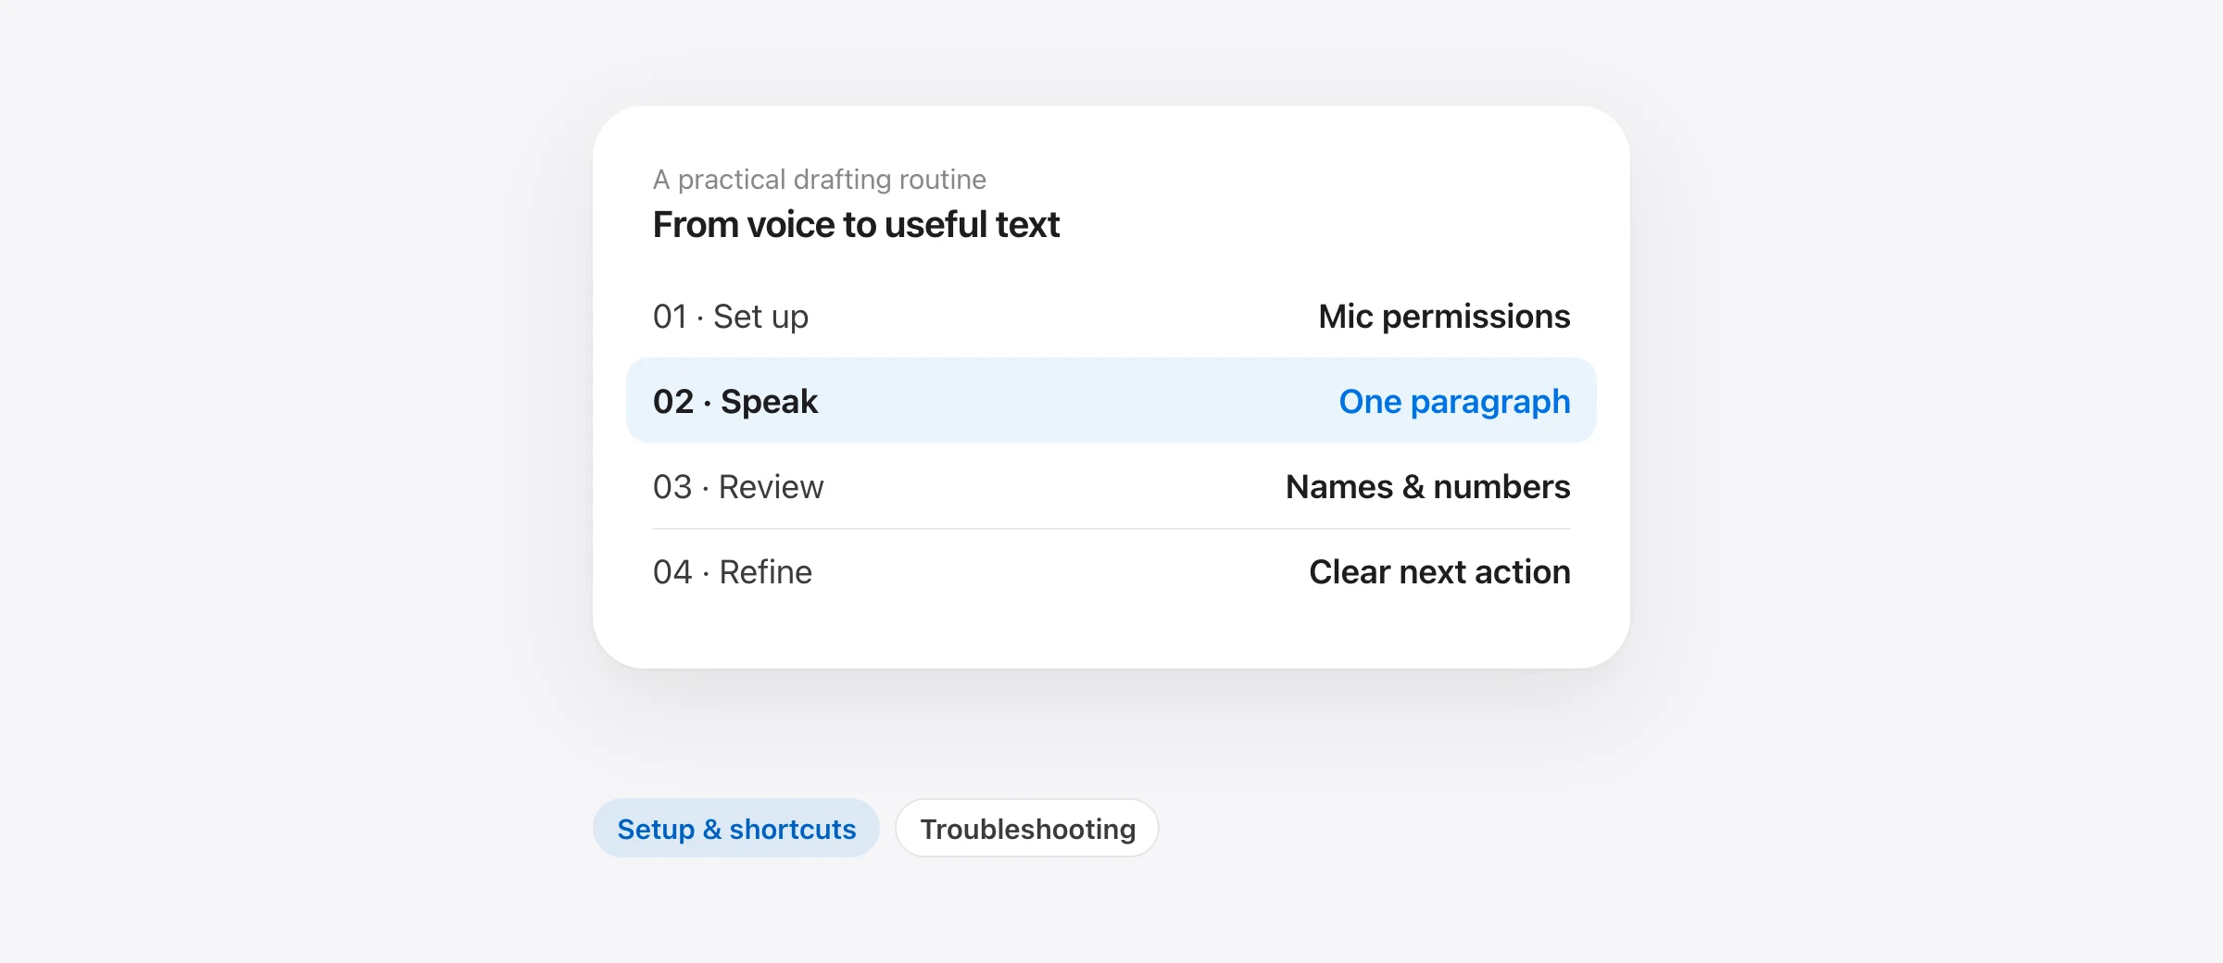Click the 'Clear next action' text
Viewport: 2223px width, 963px height.
[x=1439, y=572]
